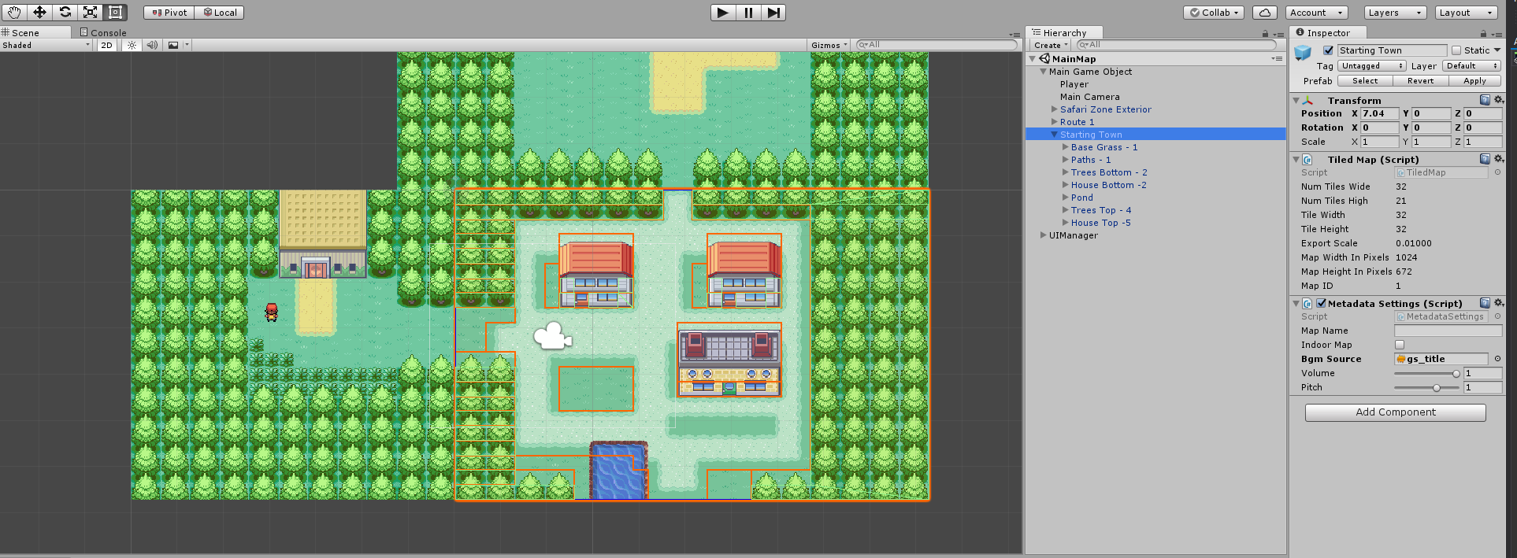Enable the Static checkbox
Screen dimensions: 1517x558
click(x=1456, y=50)
